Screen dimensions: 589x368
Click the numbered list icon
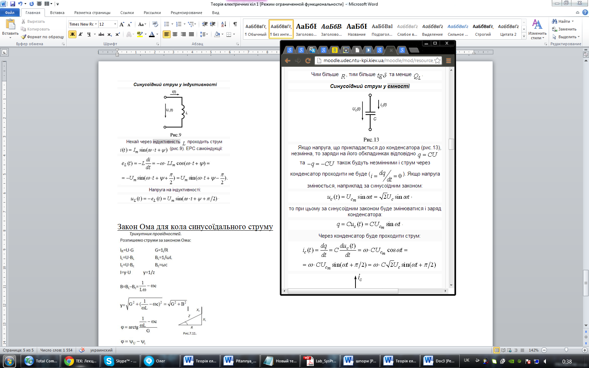pos(179,24)
